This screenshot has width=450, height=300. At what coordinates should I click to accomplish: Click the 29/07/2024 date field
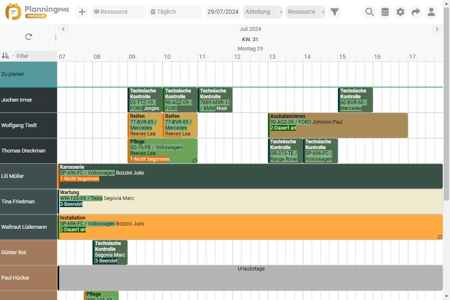(223, 12)
